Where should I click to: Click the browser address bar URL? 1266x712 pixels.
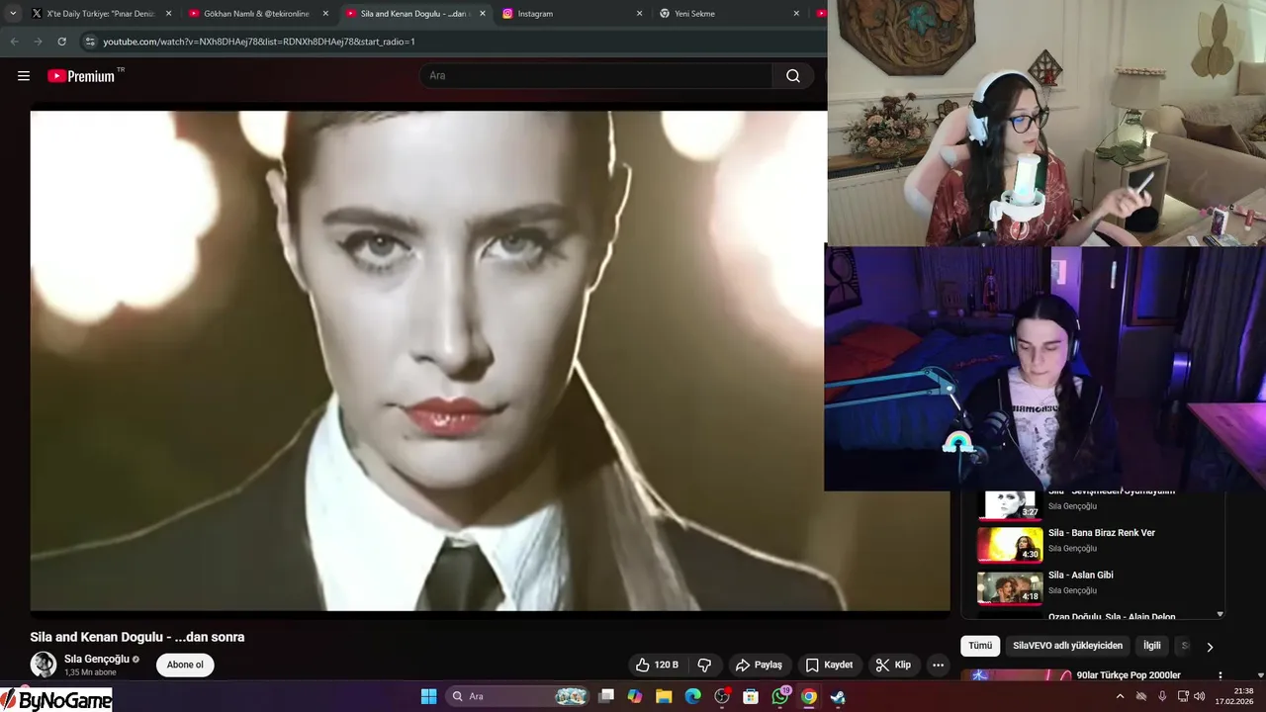click(x=259, y=42)
